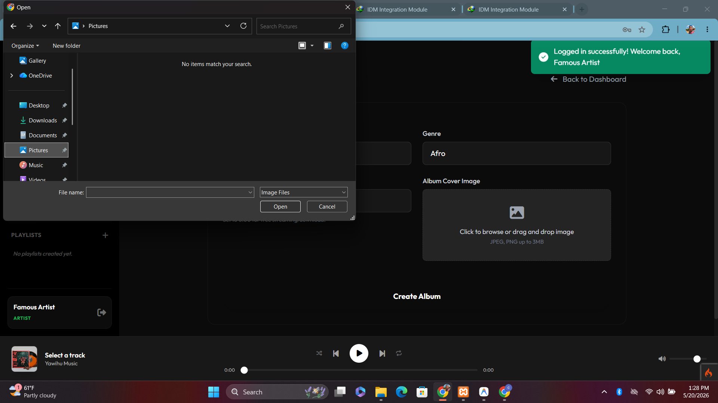Expand the address bar path history
Image resolution: width=718 pixels, height=403 pixels.
227,26
